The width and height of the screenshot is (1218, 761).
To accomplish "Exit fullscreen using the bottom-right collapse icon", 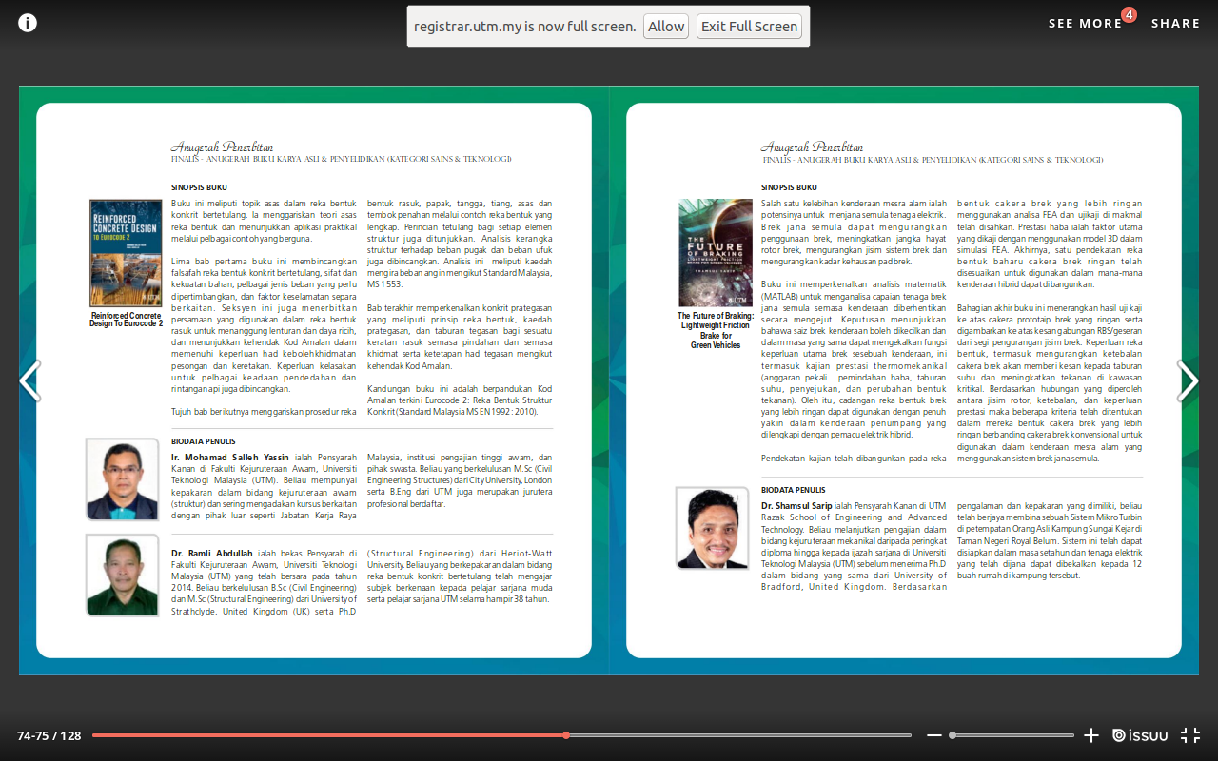I will click(1189, 735).
